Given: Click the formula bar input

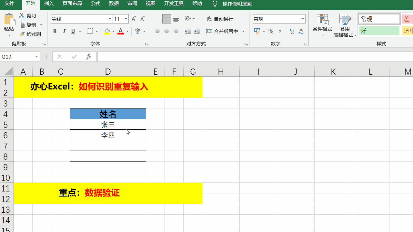Looking at the screenshot, I should coord(255,57).
